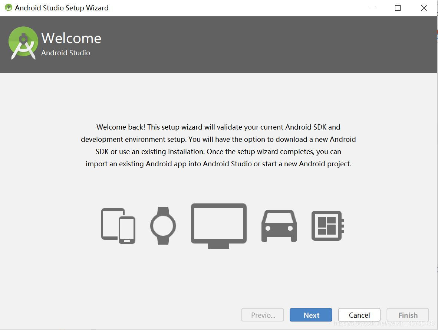Click the Android Studio logo in header
438x330 pixels.
[x=23, y=43]
